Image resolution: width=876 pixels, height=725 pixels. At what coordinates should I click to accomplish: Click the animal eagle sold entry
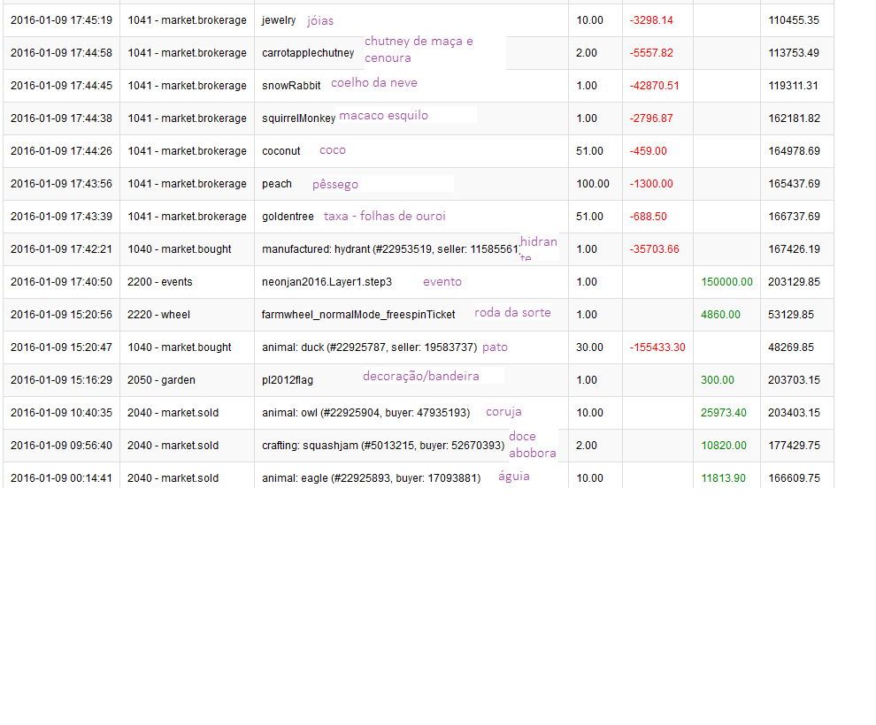(x=371, y=478)
